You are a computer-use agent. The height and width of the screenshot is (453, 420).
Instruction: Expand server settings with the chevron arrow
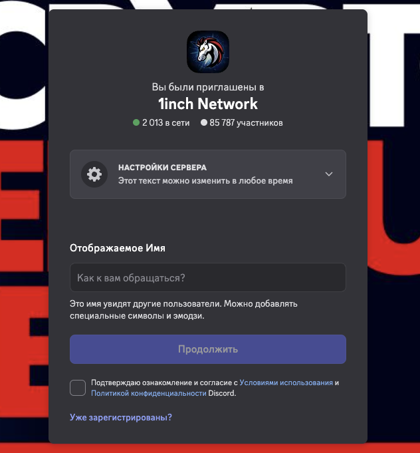(329, 174)
